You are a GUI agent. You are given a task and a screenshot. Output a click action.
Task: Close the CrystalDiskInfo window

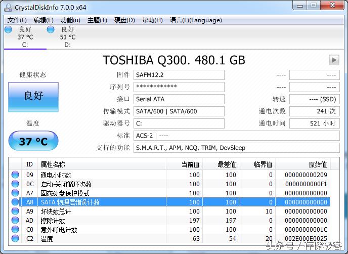click(x=332, y=6)
